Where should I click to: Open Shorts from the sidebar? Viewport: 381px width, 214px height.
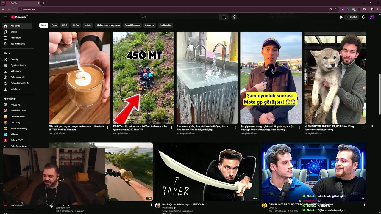(x=17, y=32)
